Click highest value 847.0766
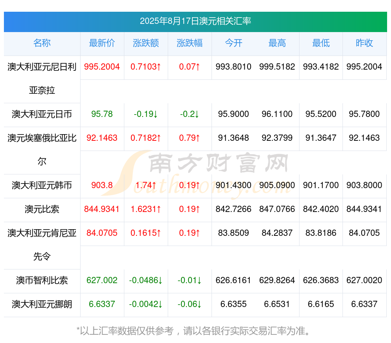This screenshot has height=343, width=391. 277,209
